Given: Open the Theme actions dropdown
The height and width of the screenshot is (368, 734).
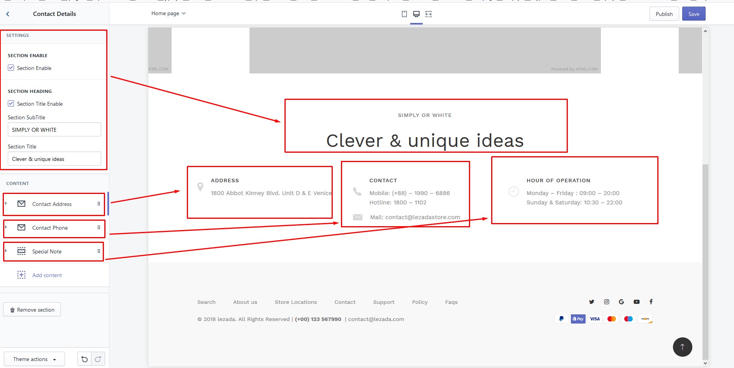Looking at the screenshot, I should tap(34, 359).
